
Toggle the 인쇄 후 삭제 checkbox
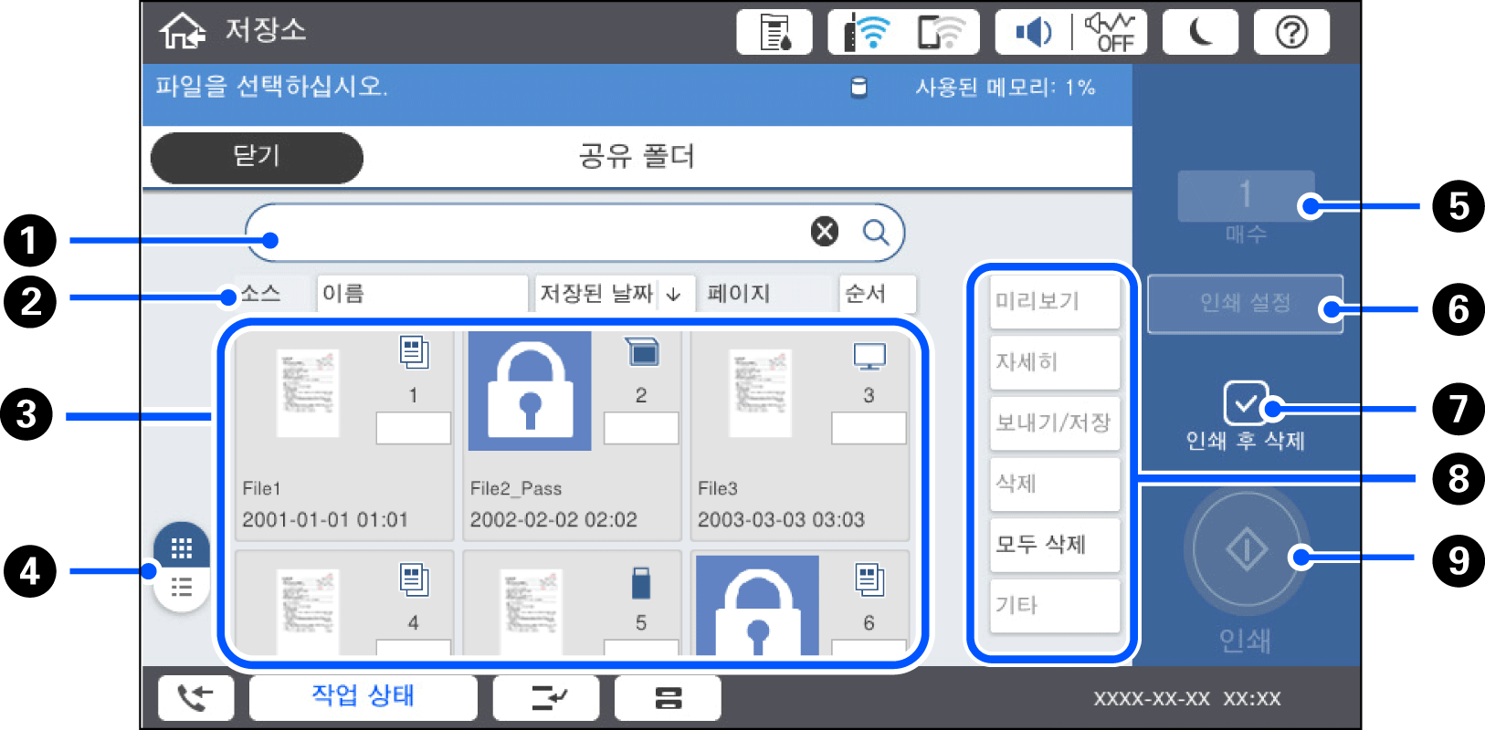click(1246, 402)
